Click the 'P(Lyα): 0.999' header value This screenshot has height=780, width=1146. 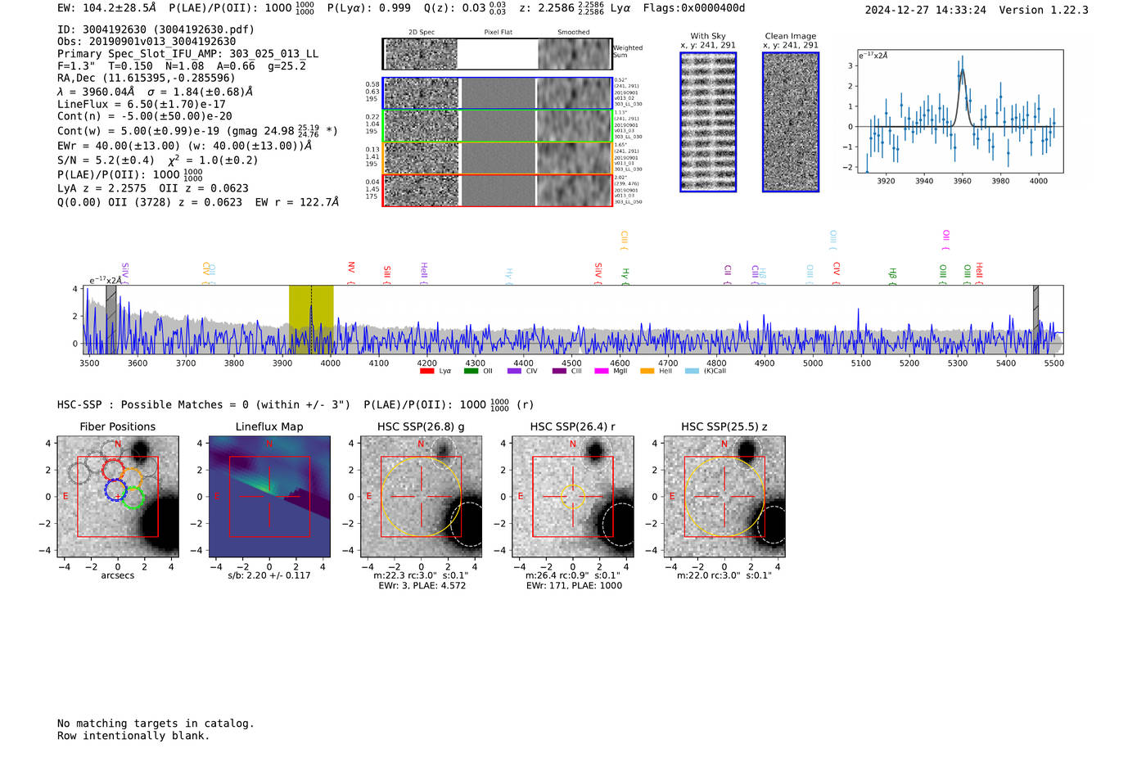click(x=369, y=7)
